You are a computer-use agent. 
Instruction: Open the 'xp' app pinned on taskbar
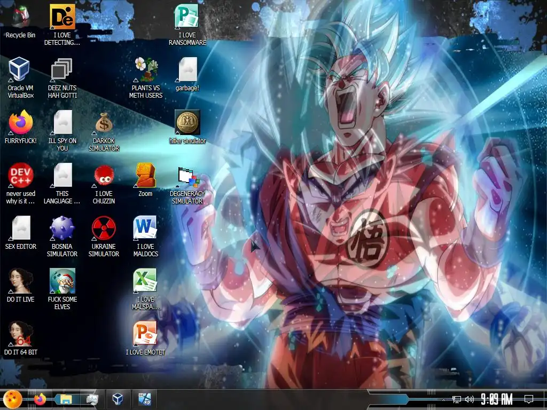(144, 399)
